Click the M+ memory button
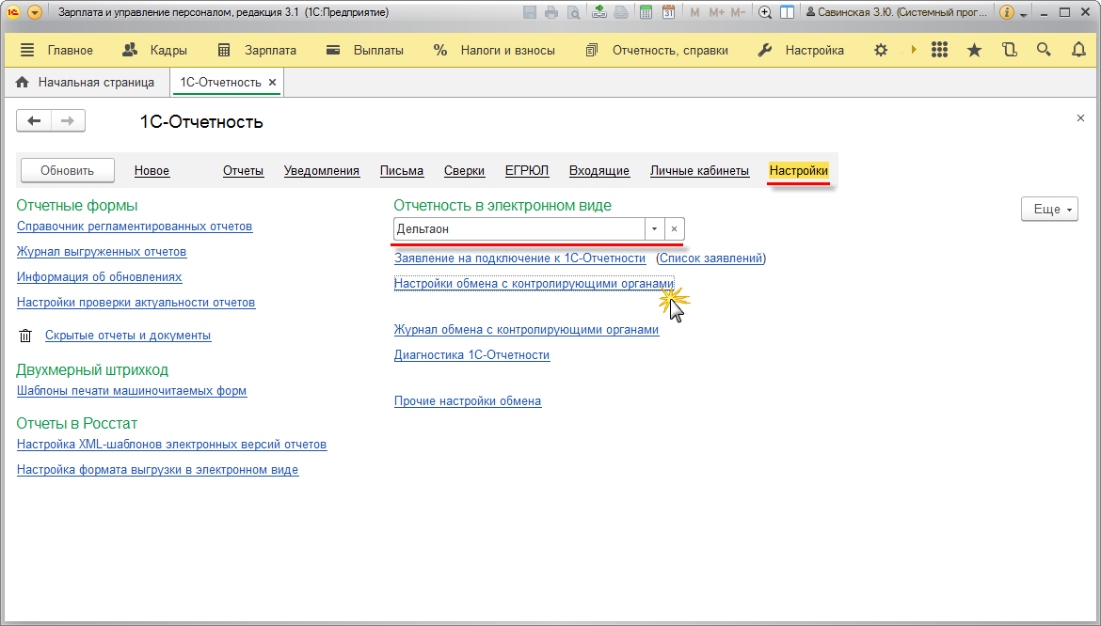1101x626 pixels. [x=717, y=12]
